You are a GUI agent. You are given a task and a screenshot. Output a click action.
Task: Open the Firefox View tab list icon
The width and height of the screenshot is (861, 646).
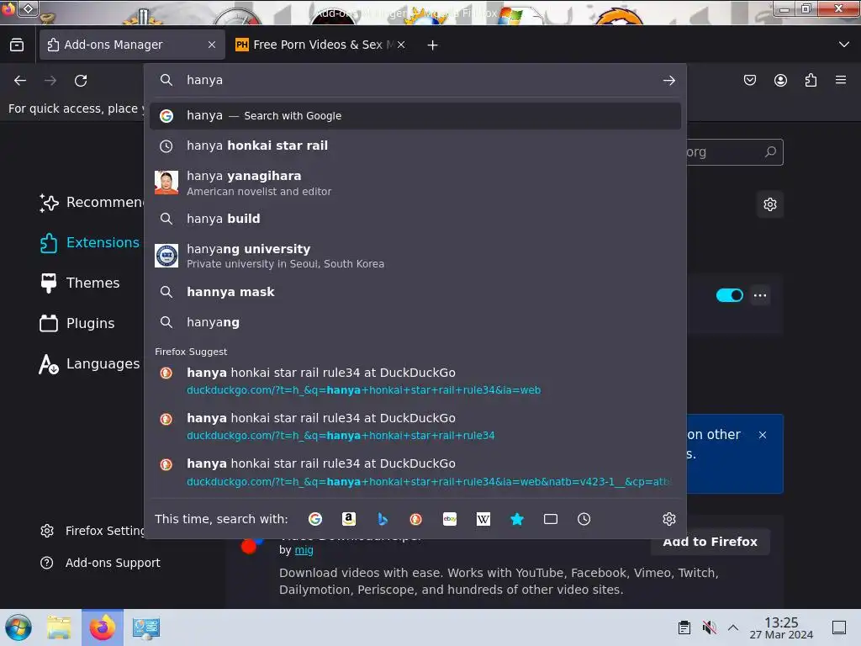click(17, 45)
